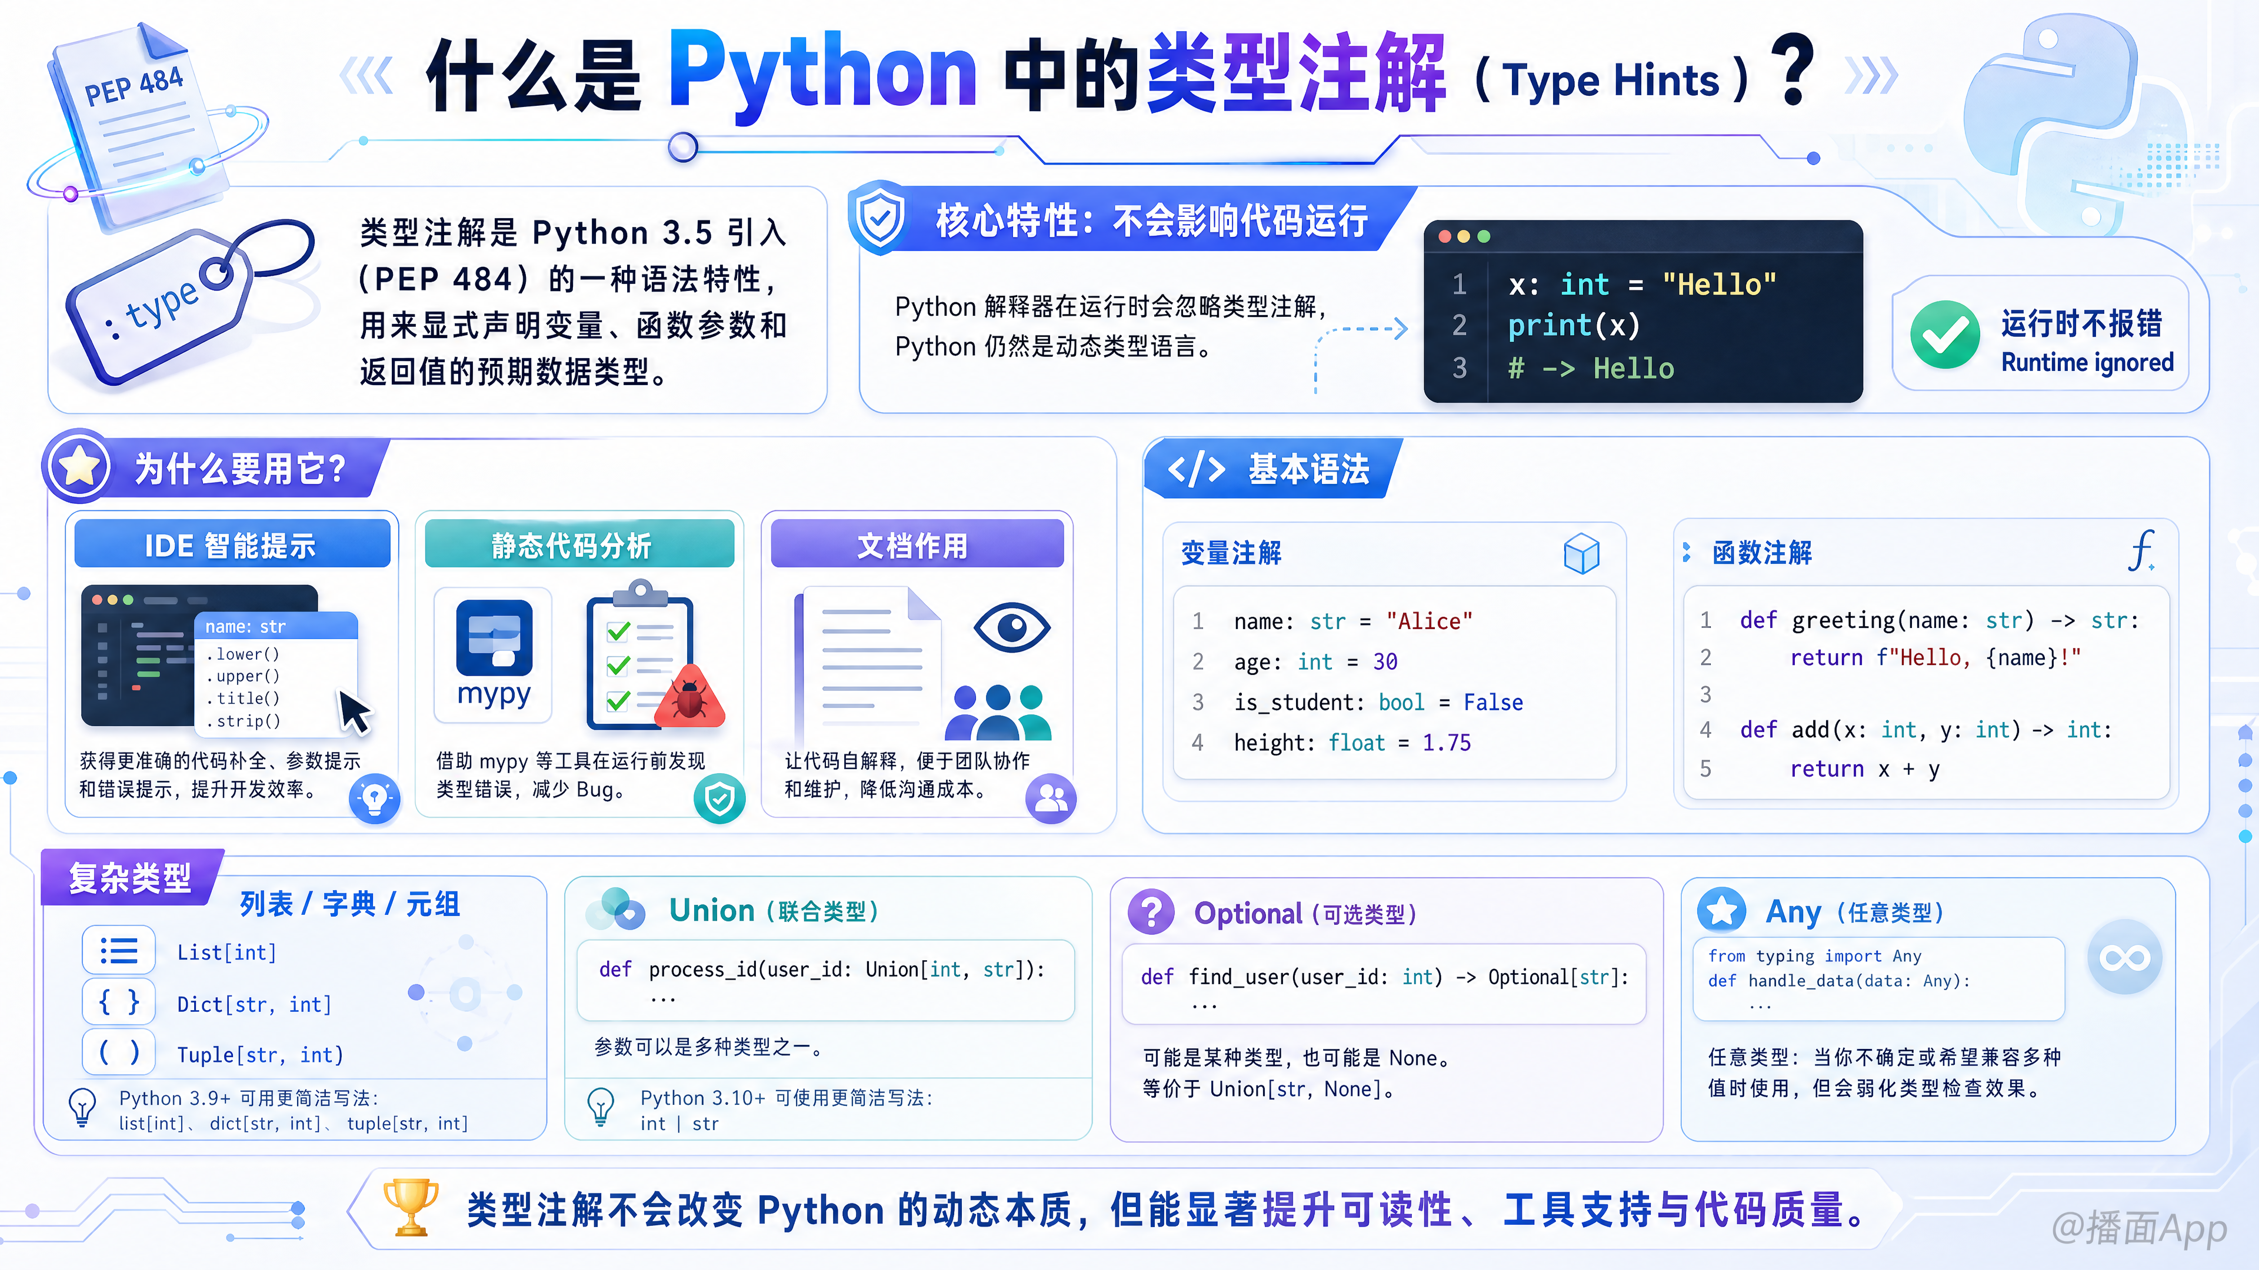Click the 静态代码分析 header tab
This screenshot has height=1270, width=2259.
coord(579,544)
